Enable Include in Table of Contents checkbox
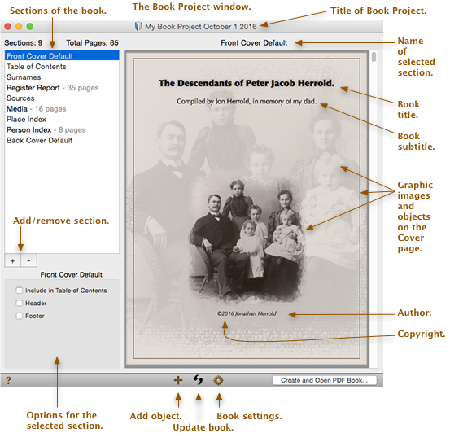450x433 pixels. click(20, 291)
